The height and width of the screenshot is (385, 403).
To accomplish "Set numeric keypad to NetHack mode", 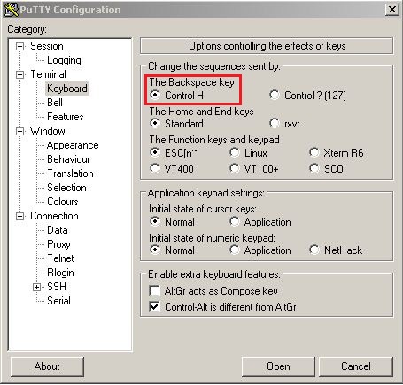I will 314,250.
